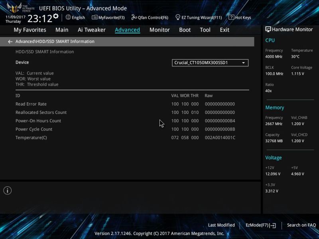319x239 pixels.
Task: Click the Ratio value 40x
Action: click(x=268, y=91)
